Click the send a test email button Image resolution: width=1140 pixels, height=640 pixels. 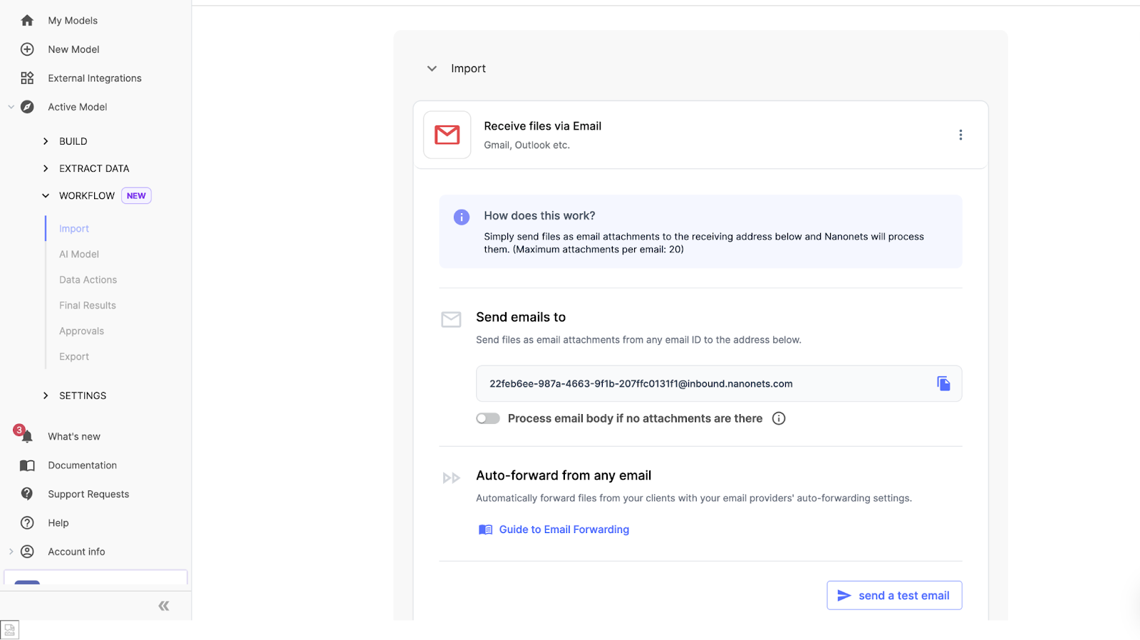click(894, 595)
